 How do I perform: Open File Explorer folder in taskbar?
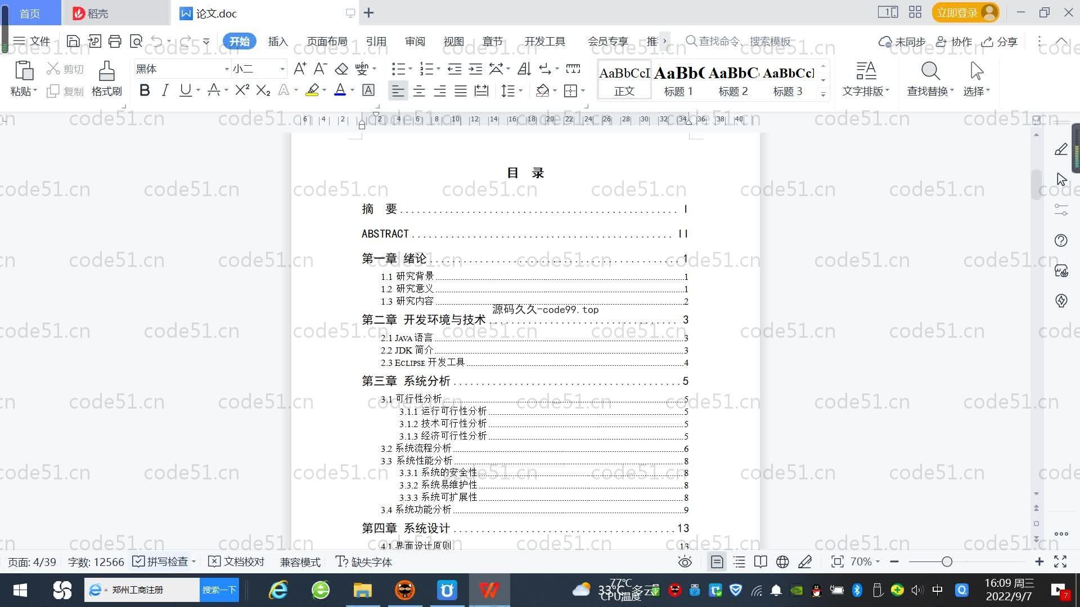tap(362, 590)
